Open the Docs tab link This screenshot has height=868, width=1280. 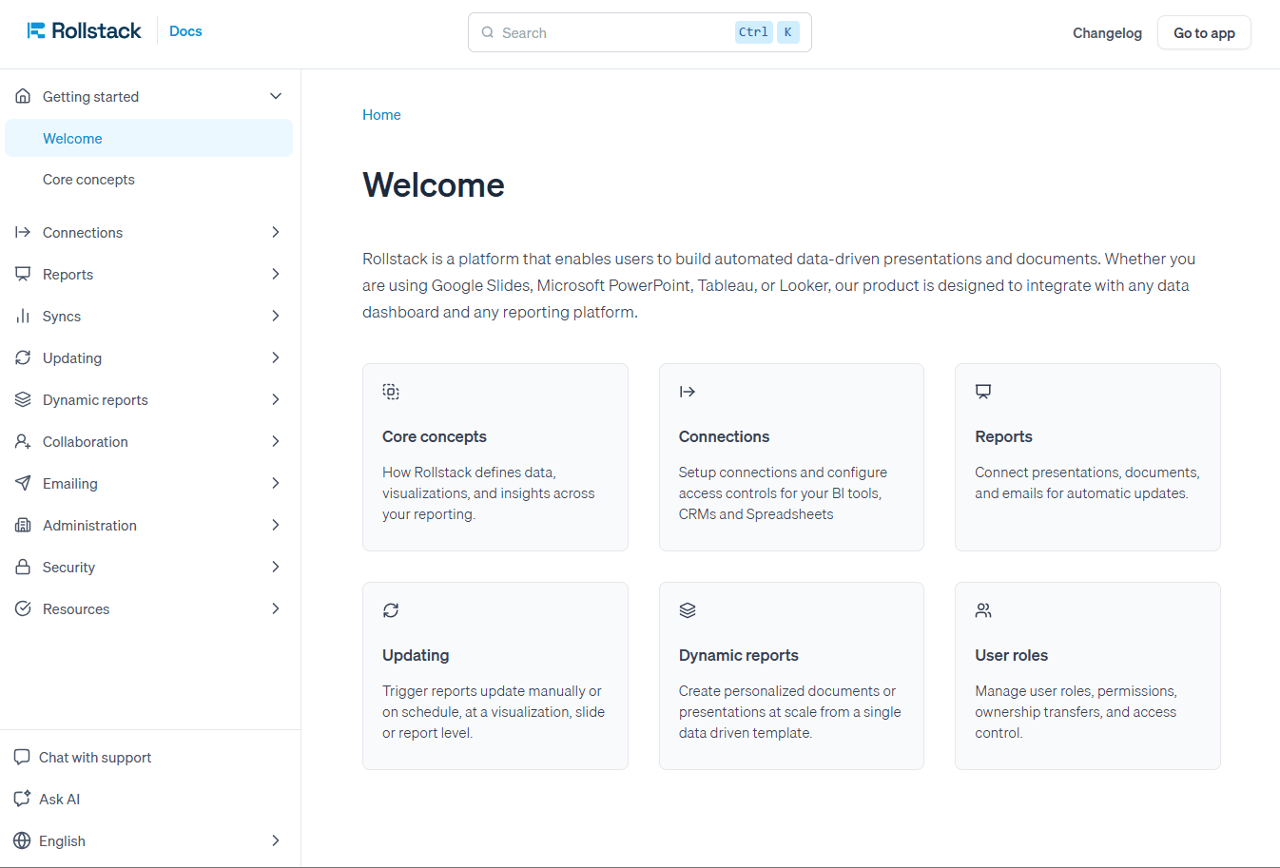[185, 31]
